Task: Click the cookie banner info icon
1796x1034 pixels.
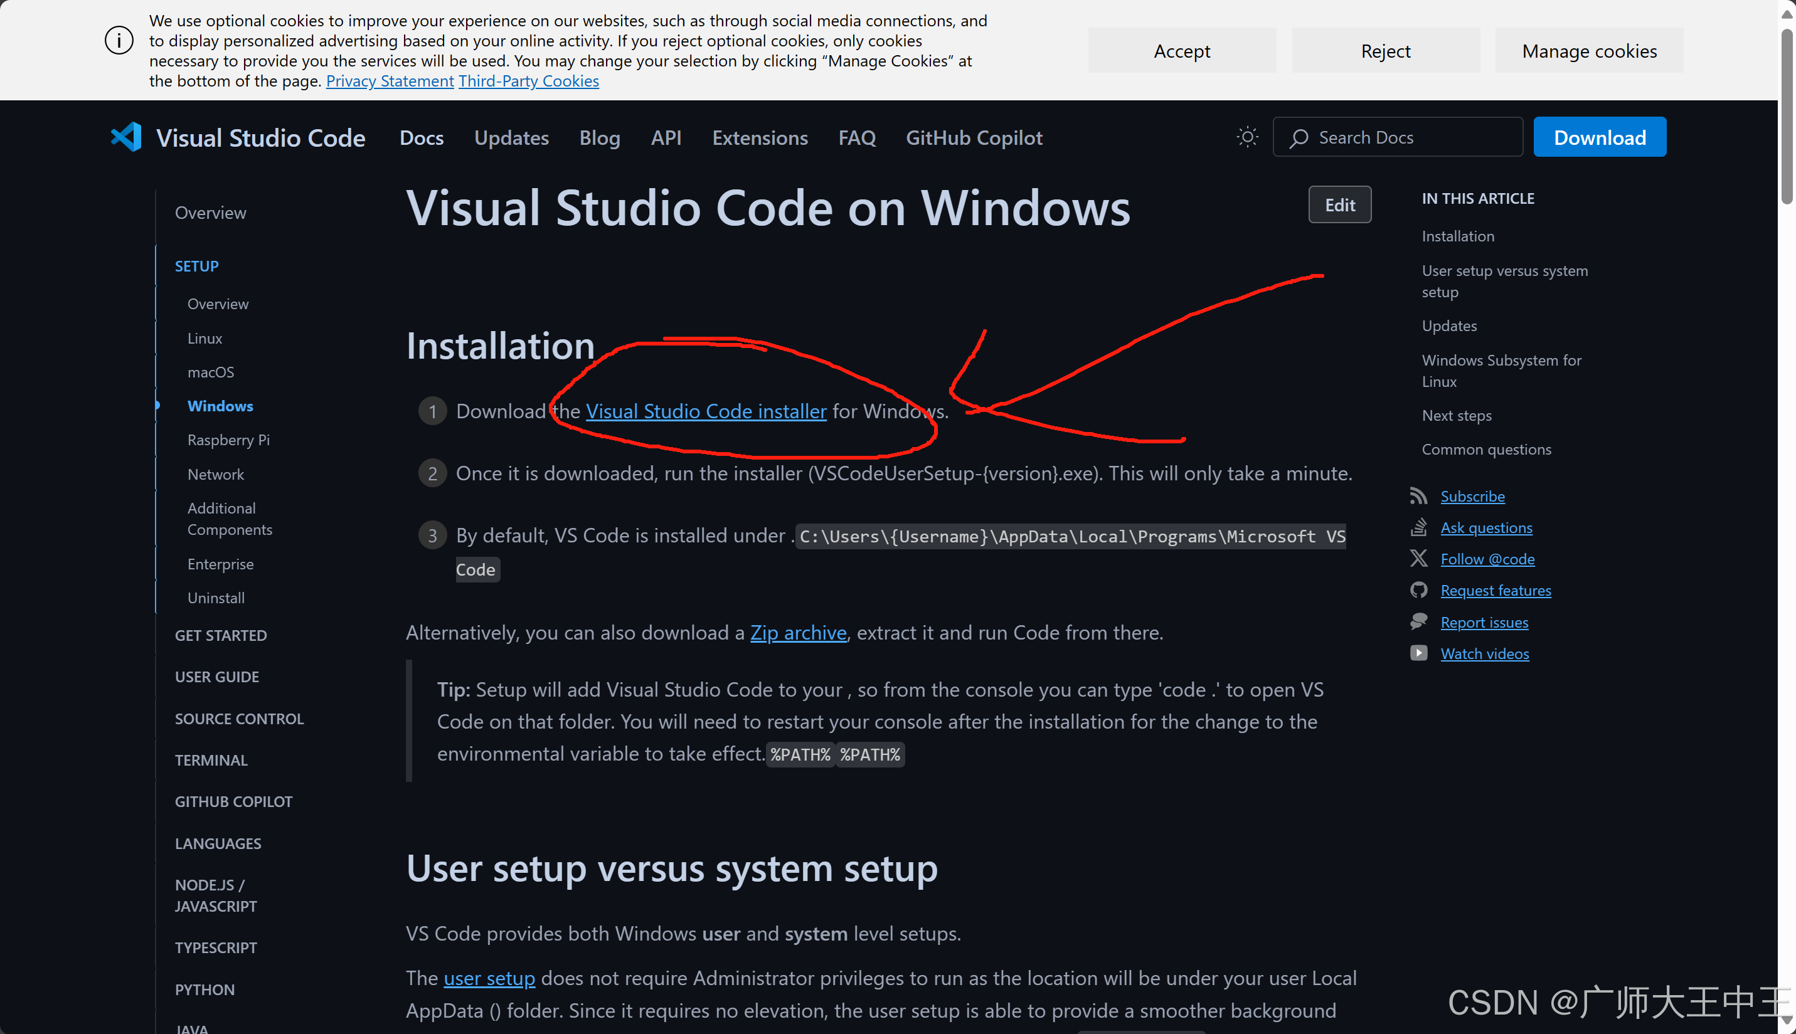Action: tap(119, 41)
